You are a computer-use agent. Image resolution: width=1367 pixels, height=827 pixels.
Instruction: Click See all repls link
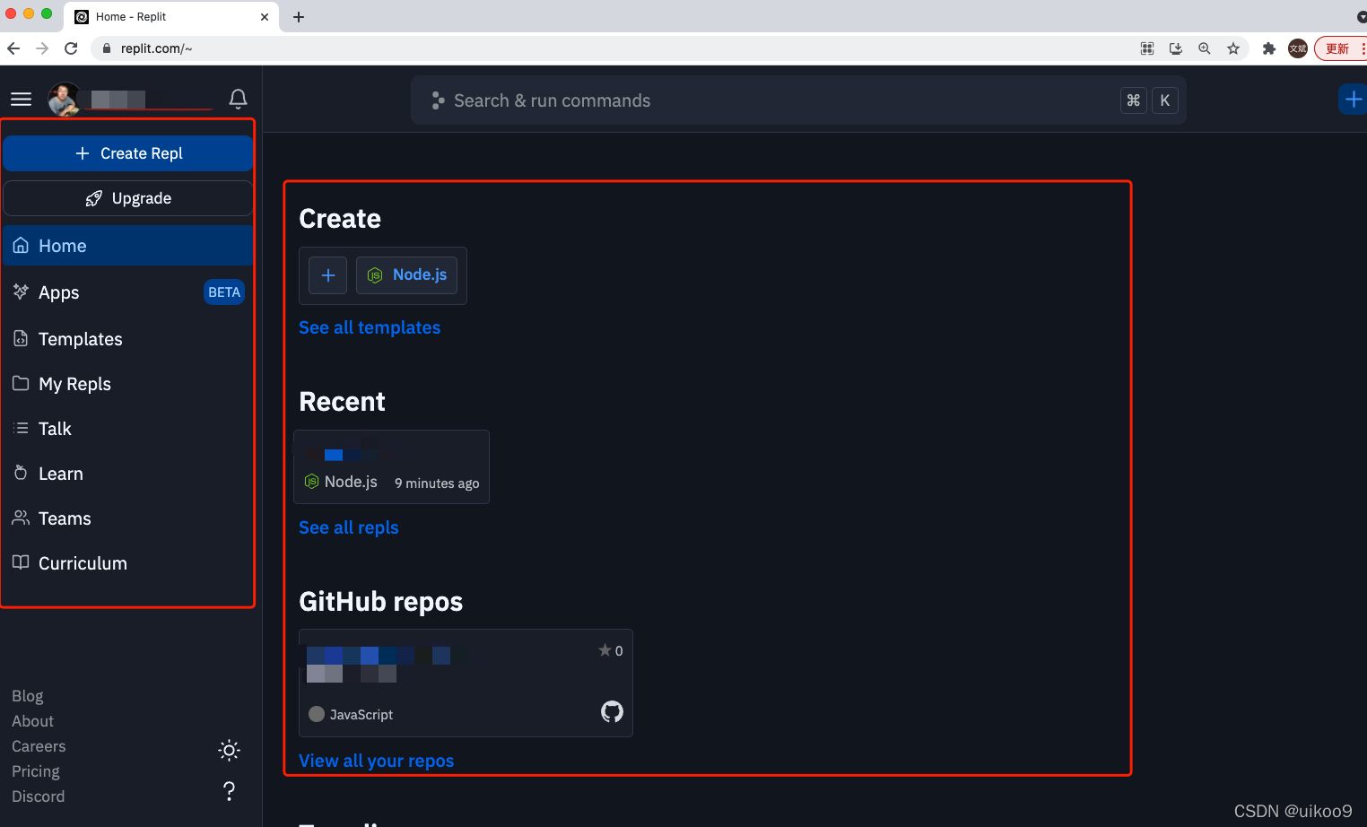point(349,527)
